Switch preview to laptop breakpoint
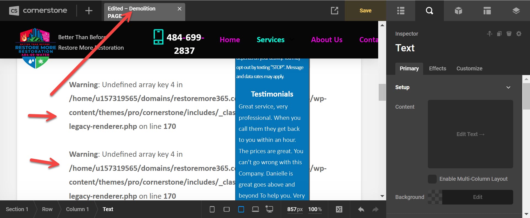 [255, 209]
